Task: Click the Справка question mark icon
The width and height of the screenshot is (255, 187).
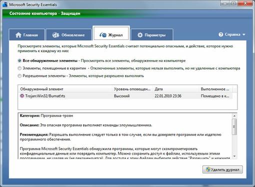Action: tap(221, 34)
